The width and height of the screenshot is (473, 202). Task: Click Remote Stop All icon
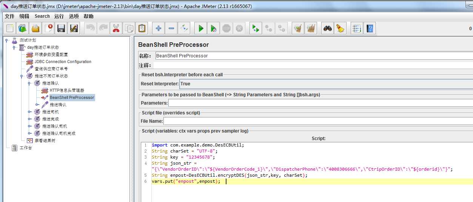click(x=269, y=28)
